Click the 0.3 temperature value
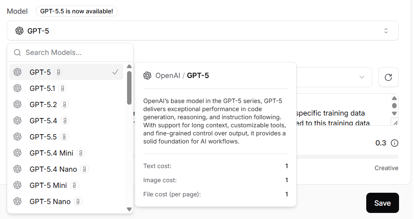Screen dimensions: 414x219 tap(380, 143)
